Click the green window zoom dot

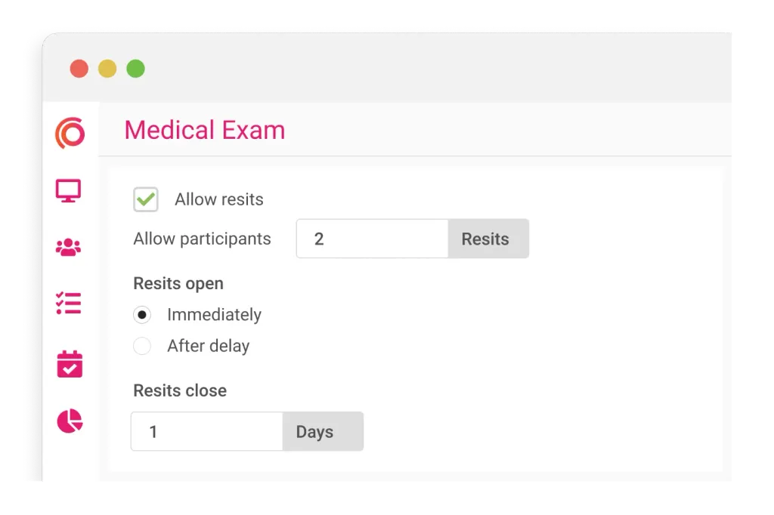click(136, 68)
